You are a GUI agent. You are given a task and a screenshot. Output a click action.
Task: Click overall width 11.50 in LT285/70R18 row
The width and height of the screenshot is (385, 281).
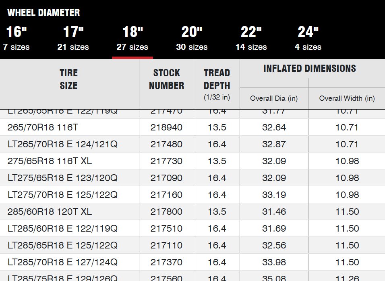click(347, 262)
